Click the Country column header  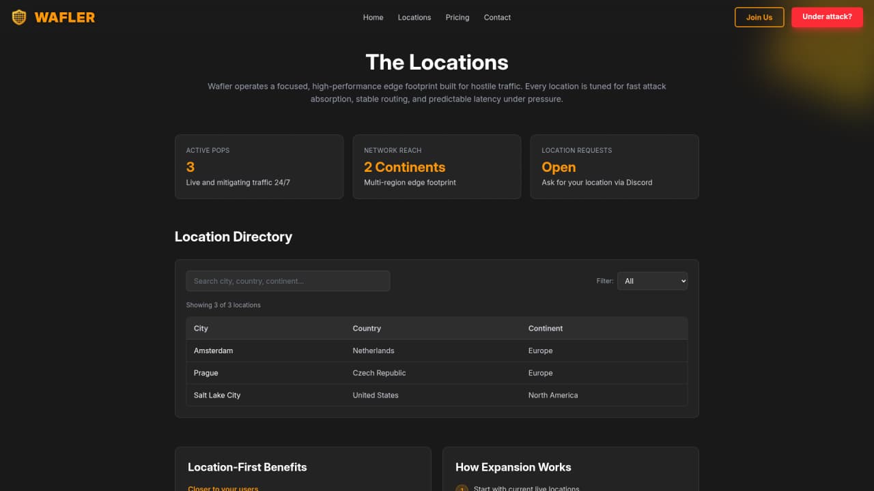pyautogui.click(x=367, y=329)
